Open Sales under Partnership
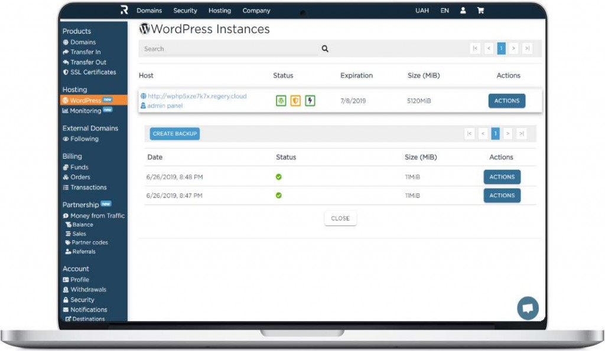This screenshot has width=605, height=351. [76, 234]
